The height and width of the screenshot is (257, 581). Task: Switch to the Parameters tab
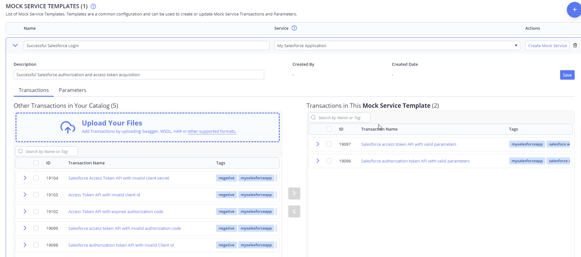72,90
